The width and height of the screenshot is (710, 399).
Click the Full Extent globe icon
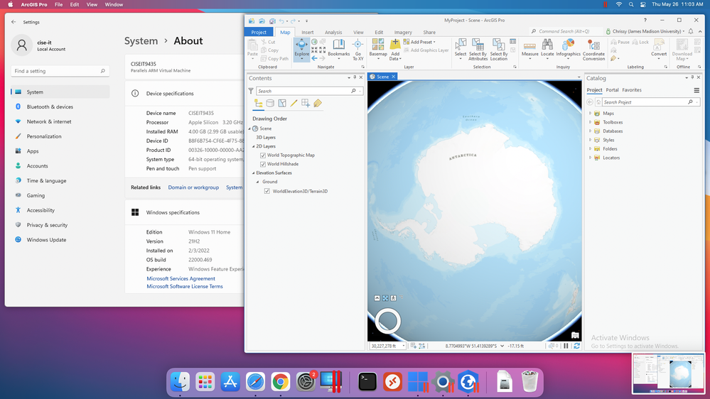314,42
